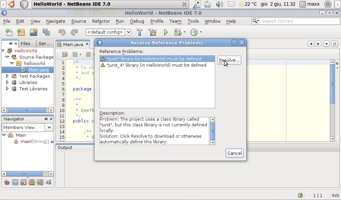The width and height of the screenshot is (341, 200).
Task: Open the volume control in the top panel
Action: click(219, 4)
